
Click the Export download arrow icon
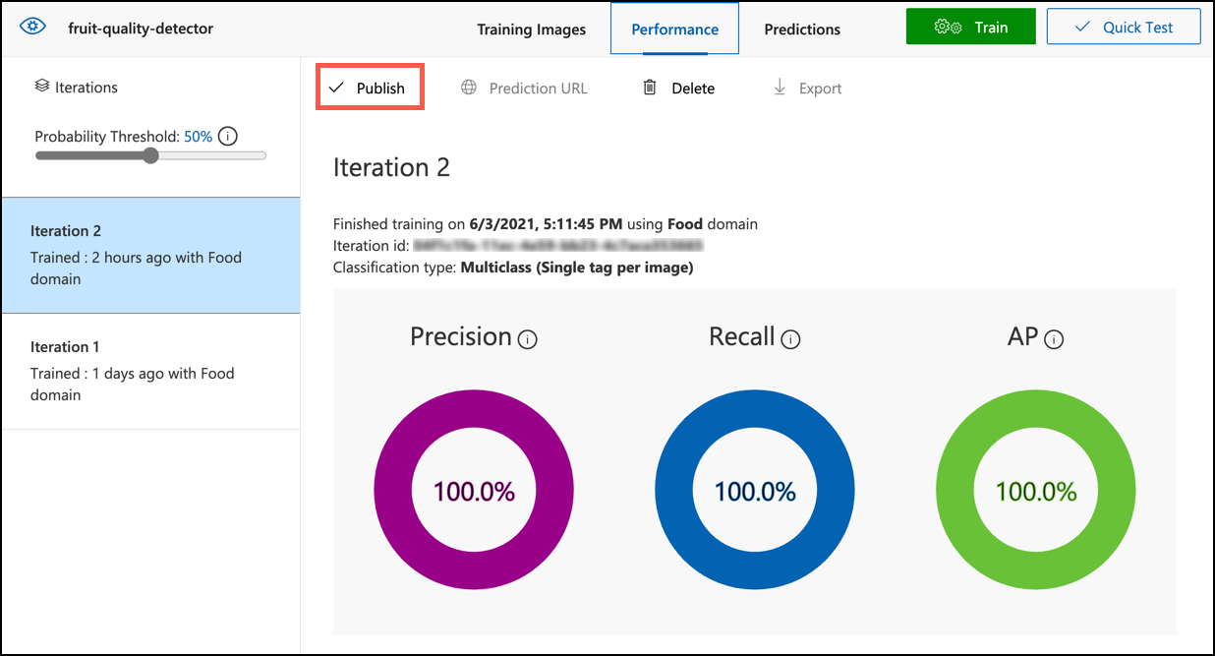[780, 88]
